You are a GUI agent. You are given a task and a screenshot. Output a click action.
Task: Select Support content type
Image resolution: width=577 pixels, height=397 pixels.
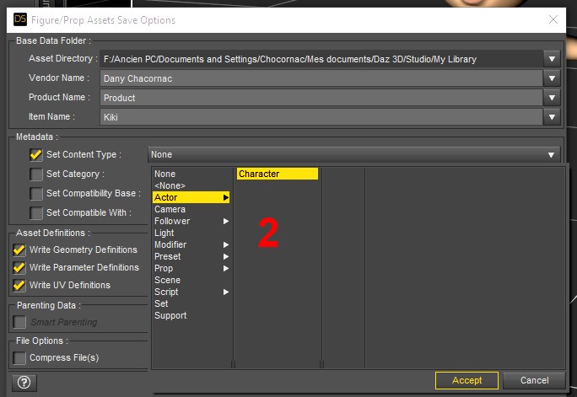pos(191,315)
